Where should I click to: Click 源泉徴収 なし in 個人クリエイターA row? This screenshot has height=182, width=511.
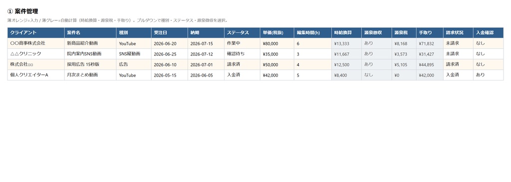[376, 75]
